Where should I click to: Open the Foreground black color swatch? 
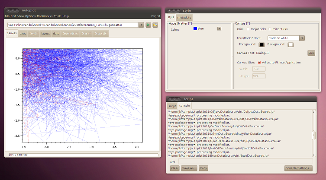[261, 44]
